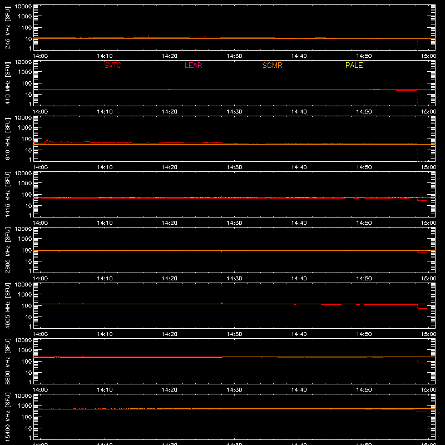This screenshot has height=445, width=445.
Task: Click 14:00 label under the 245 MHz panel
Action: pos(40,56)
